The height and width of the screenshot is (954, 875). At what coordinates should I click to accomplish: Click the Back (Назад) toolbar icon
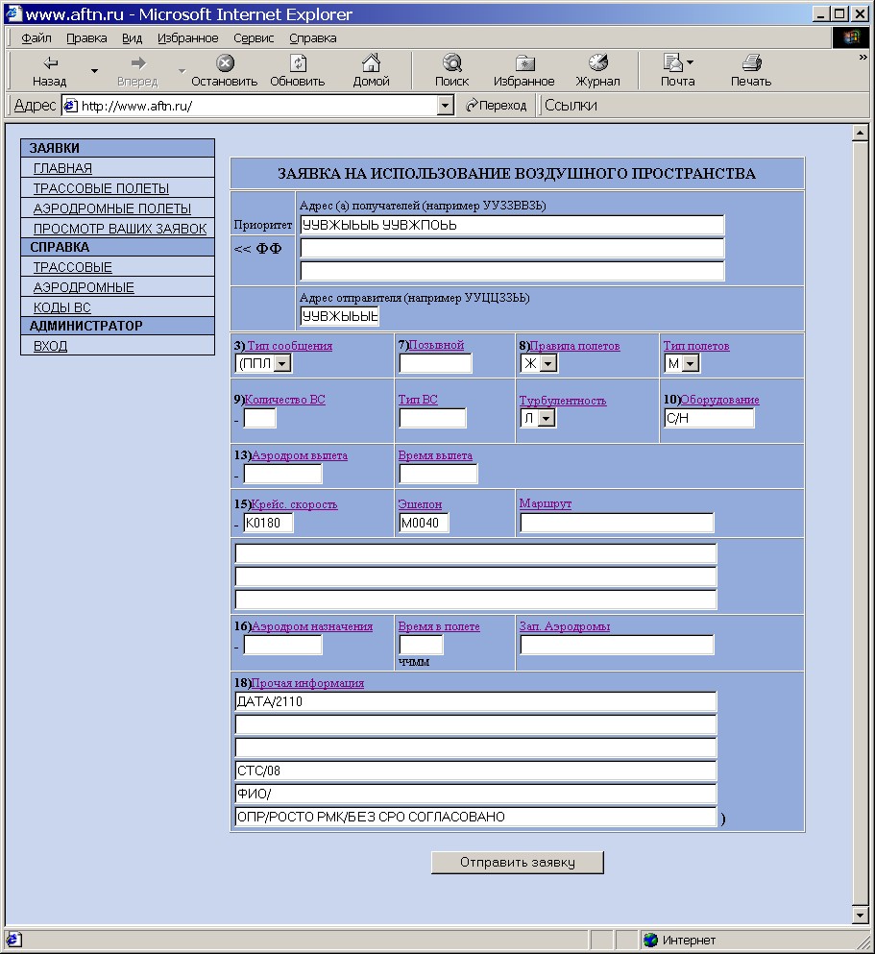(50, 64)
